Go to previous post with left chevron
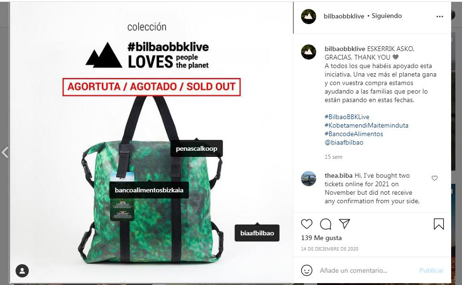Screen dimensions: 462x285 click(5, 152)
